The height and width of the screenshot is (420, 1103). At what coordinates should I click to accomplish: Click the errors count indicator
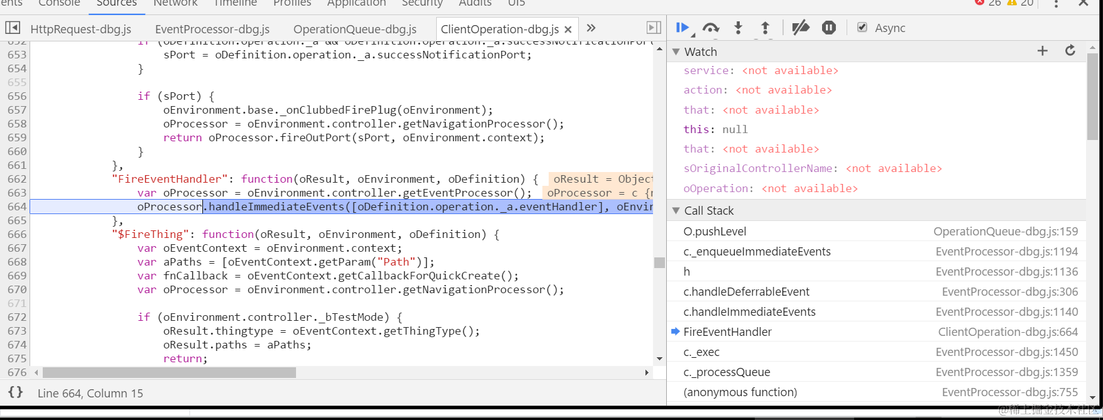click(x=987, y=3)
